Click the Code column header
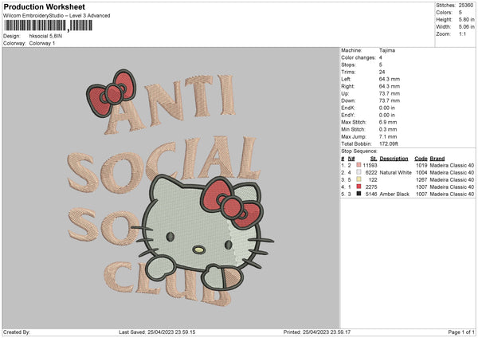Image resolution: width=478 pixels, height=338 pixels. point(421,157)
